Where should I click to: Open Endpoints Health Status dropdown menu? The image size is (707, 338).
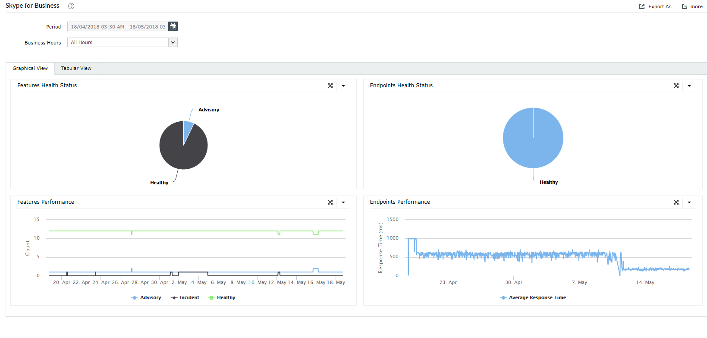[x=689, y=86]
